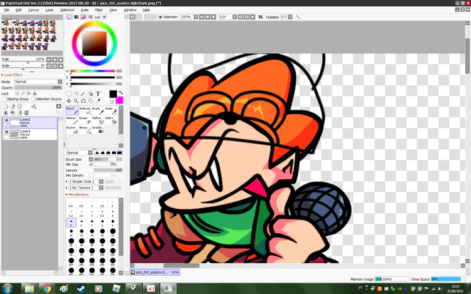
Task: Enable the Clipping Group checkbox
Action: [x=4, y=99]
